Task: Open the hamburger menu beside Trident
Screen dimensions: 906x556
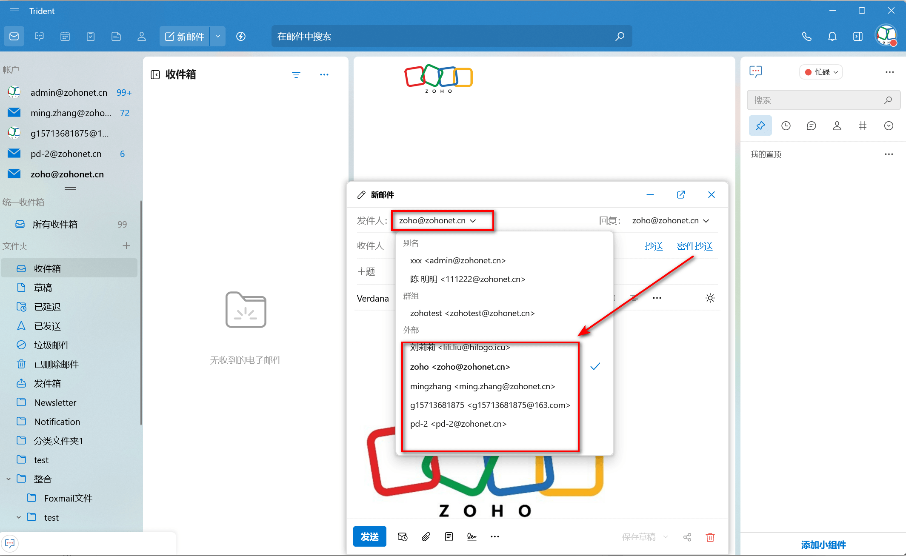Action: 14,11
